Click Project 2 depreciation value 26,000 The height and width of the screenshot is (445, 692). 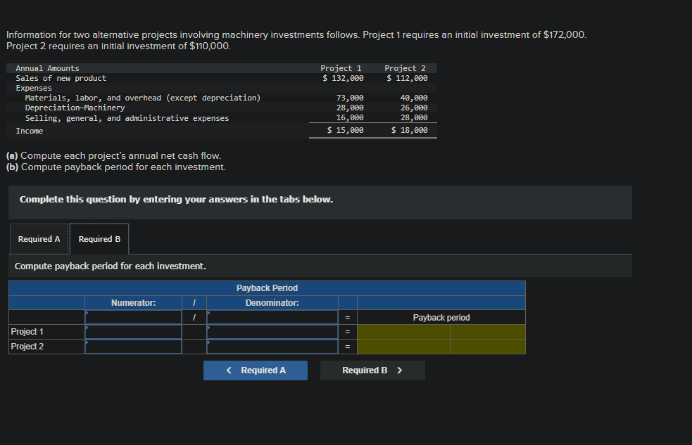coord(414,108)
